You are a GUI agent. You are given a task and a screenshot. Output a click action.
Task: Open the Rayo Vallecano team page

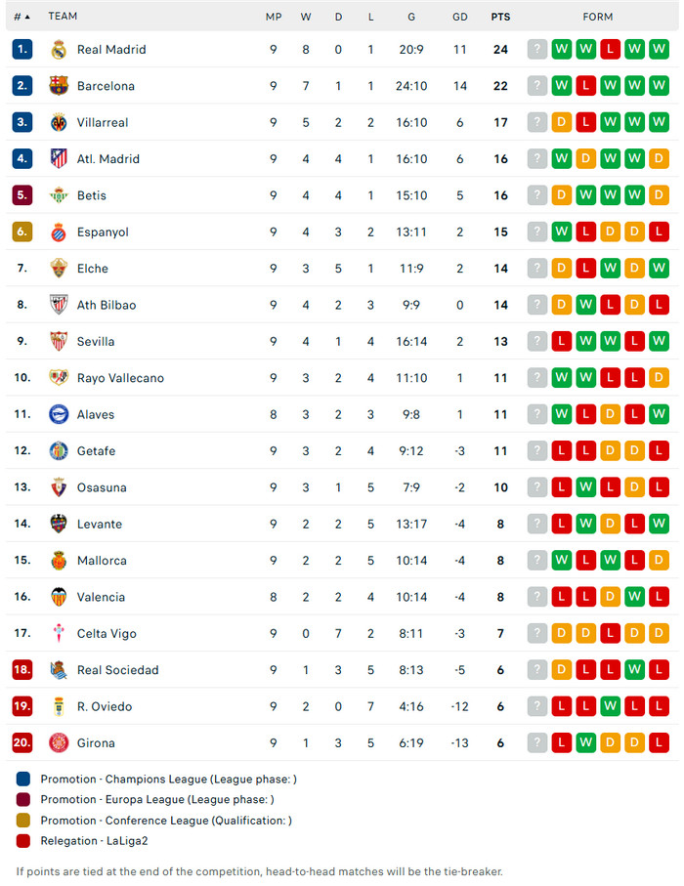click(x=120, y=378)
